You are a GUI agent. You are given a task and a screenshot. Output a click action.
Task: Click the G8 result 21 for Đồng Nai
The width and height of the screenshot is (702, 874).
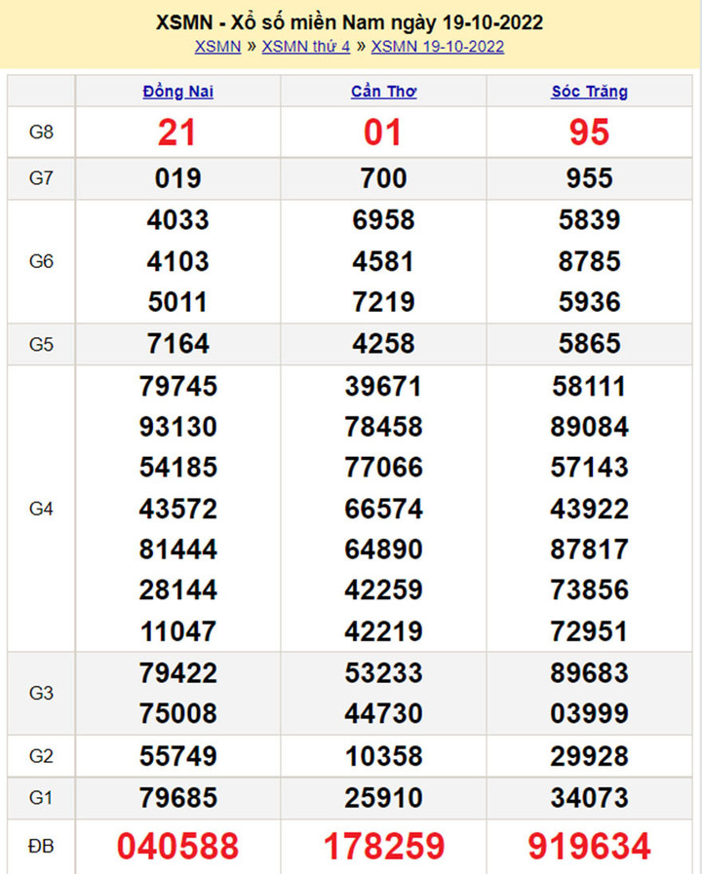click(177, 133)
